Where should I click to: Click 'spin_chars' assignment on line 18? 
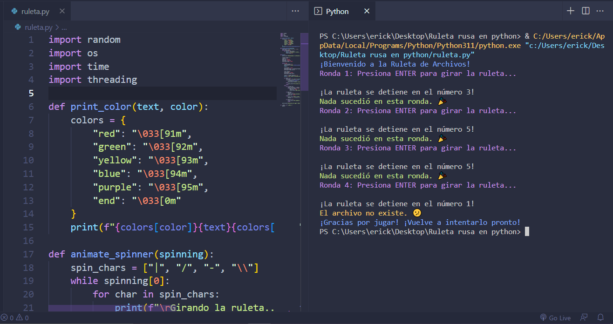164,268
